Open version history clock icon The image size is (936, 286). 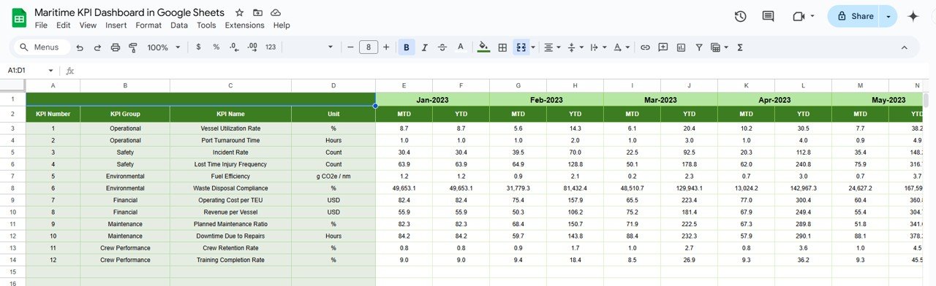[740, 16]
